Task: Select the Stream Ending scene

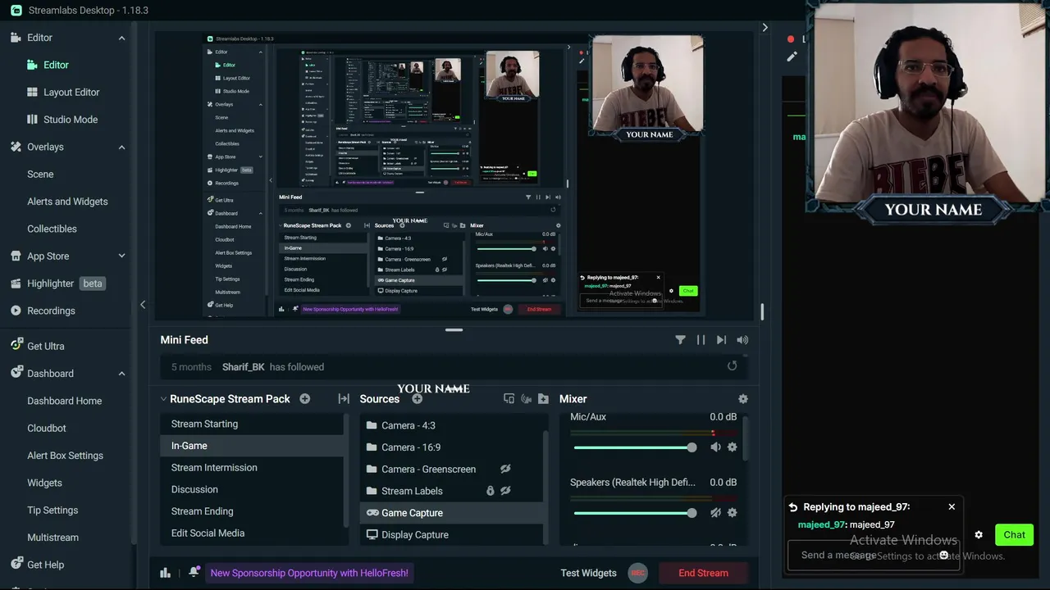Action: point(253,511)
